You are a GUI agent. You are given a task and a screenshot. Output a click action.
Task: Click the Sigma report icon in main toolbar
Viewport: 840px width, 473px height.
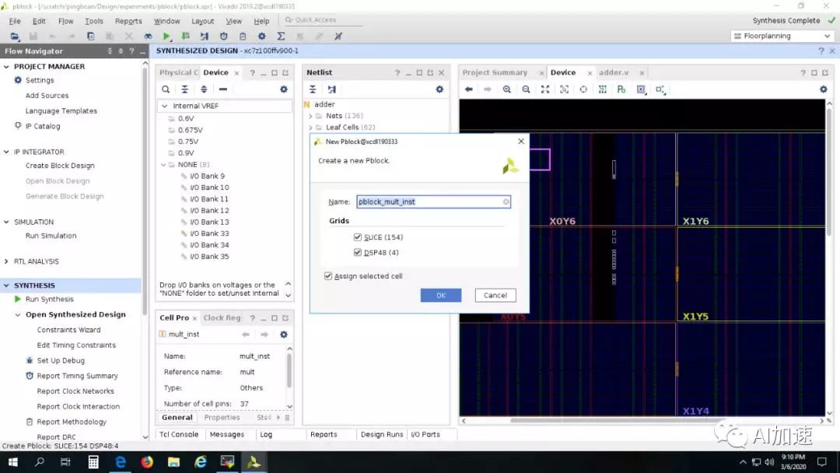pyautogui.click(x=281, y=37)
